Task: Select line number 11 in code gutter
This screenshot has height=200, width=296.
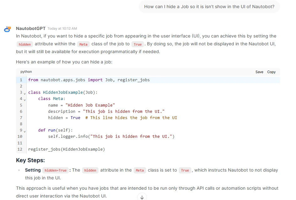Action: 20,143
